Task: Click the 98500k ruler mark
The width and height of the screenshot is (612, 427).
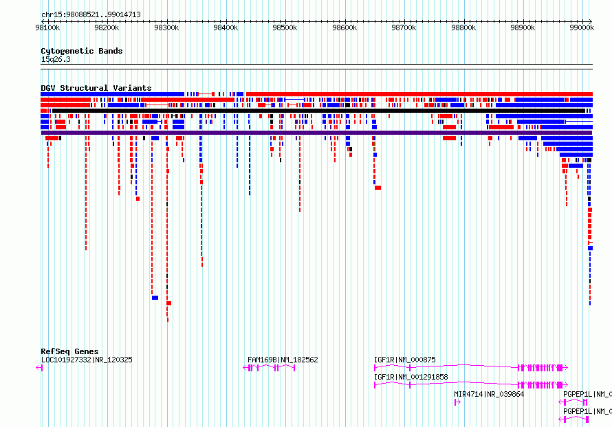Action: (x=285, y=28)
